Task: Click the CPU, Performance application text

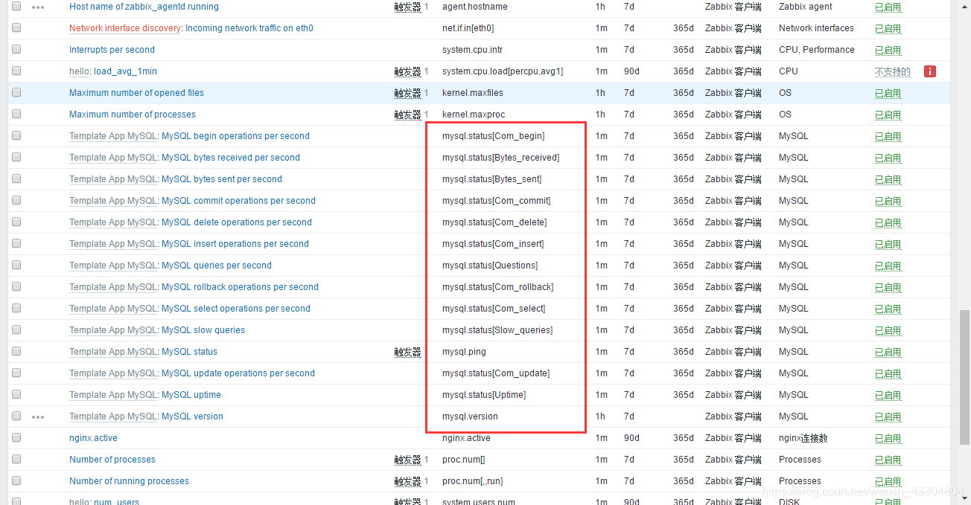Action: (x=817, y=50)
